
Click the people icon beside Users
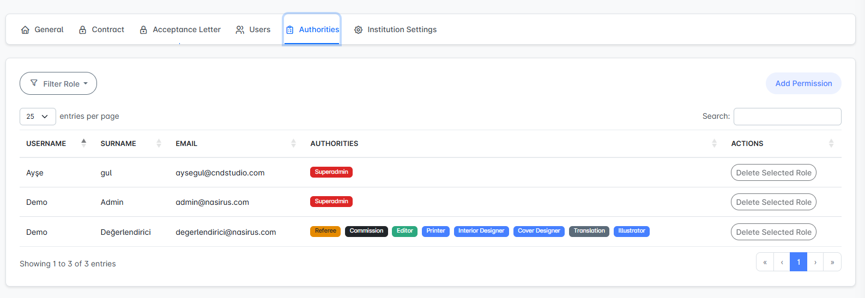tap(240, 30)
